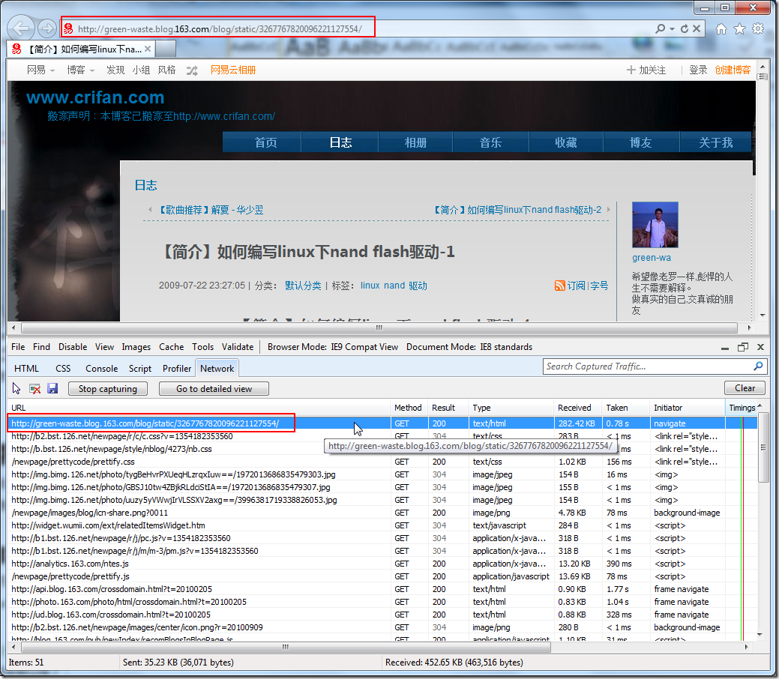This screenshot has width=779, height=679.
Task: Click the 创建博客 link
Action: coord(733,70)
